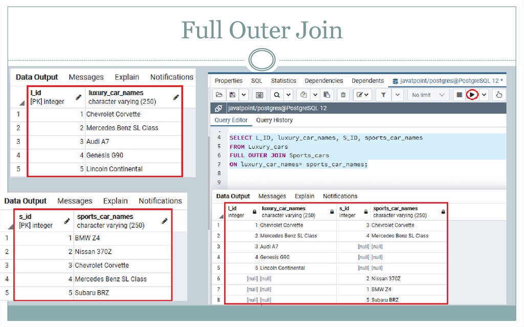Viewport: 524px width, 327px height.
Task: Click the Find magnifier icon
Action: point(277,95)
